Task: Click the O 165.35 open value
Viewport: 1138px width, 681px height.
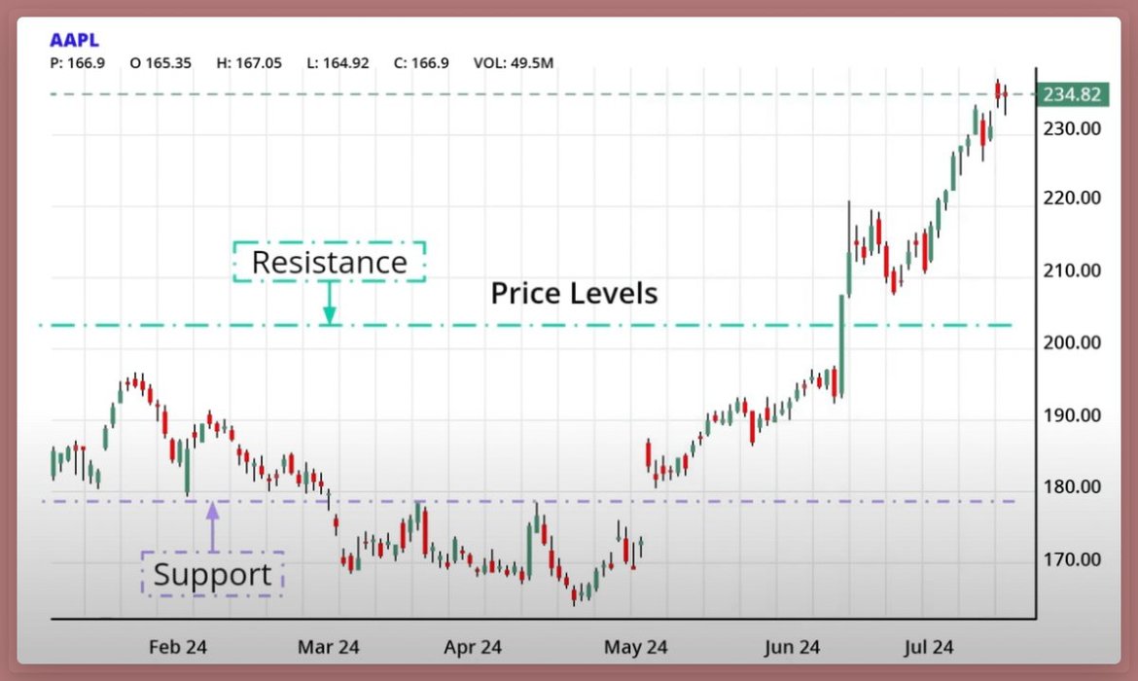Action: click(160, 63)
